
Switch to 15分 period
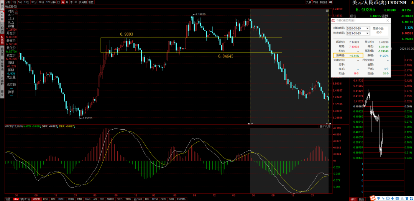(x=26, y=2)
